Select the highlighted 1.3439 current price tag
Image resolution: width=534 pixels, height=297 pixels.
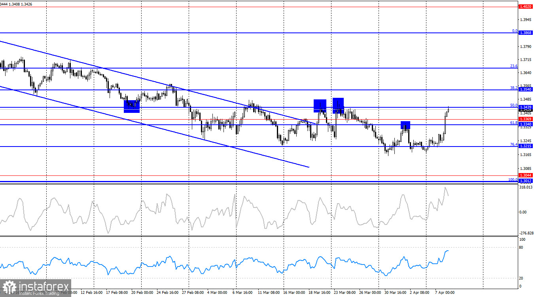point(526,108)
